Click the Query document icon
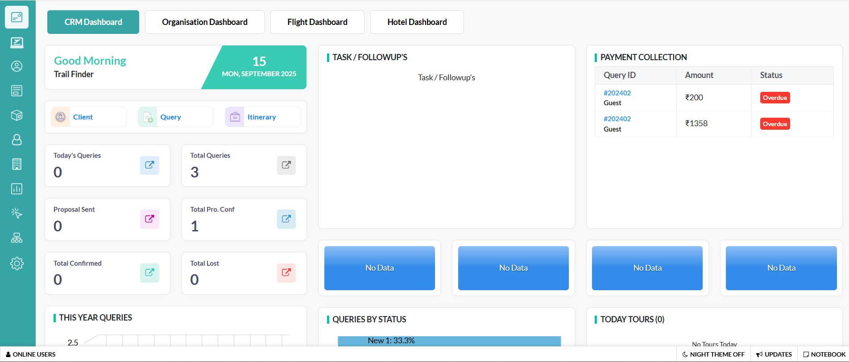Image resolution: width=849 pixels, height=362 pixels. coord(147,117)
